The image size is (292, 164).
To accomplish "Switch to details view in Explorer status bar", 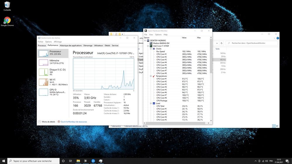I will pos(274,126).
